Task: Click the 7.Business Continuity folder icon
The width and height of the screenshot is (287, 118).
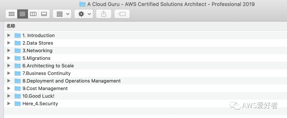Action: pos(18,73)
